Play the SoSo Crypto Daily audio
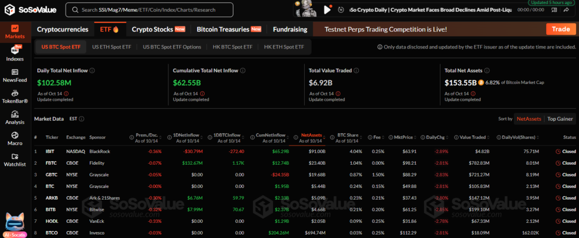Viewport: 579px width, 238px height. [x=327, y=10]
